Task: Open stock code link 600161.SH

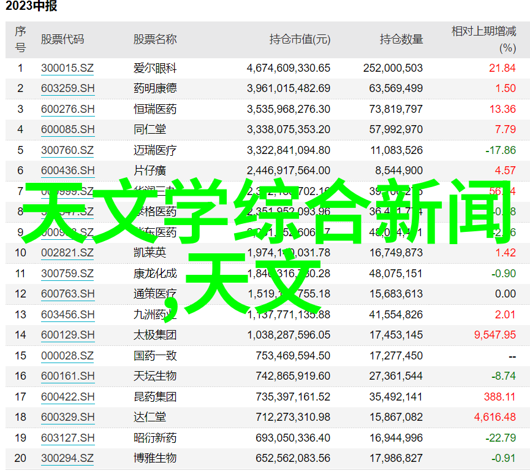Action: pos(67,376)
